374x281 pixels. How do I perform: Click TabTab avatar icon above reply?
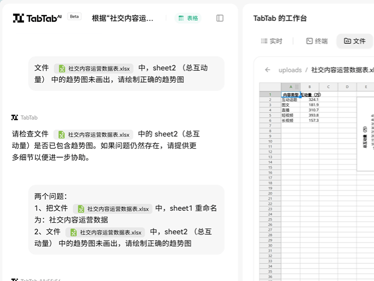(15, 118)
